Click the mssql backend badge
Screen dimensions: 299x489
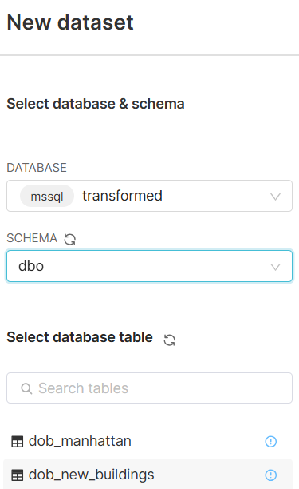coord(47,197)
